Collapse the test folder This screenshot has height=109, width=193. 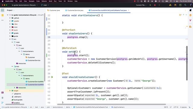pyautogui.click(x=12, y=67)
